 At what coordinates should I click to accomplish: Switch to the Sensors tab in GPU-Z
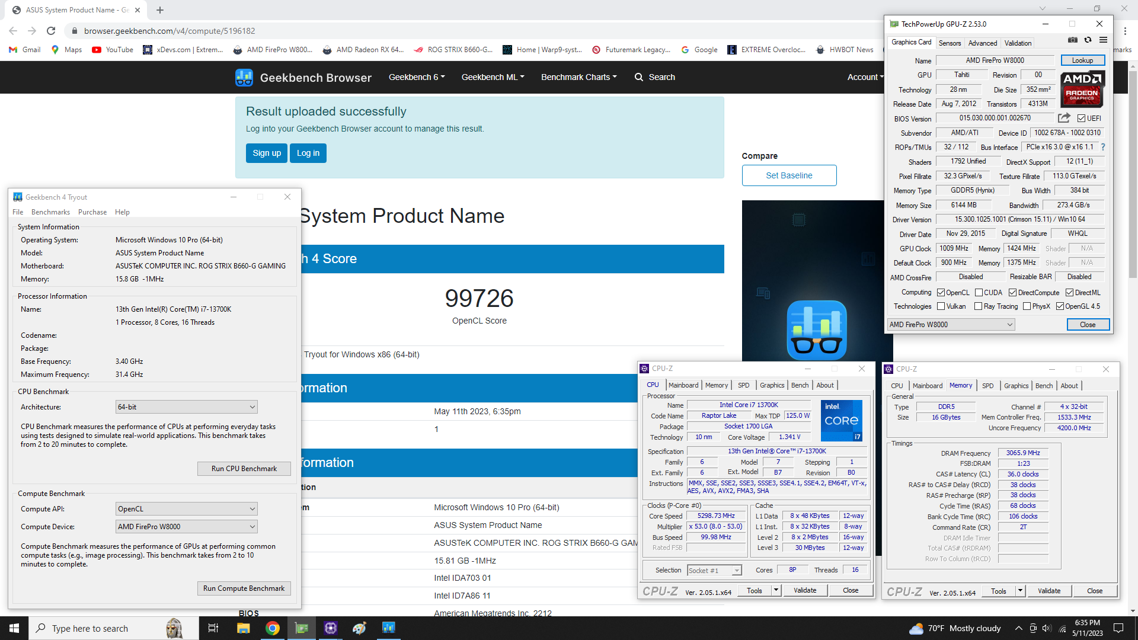click(950, 43)
